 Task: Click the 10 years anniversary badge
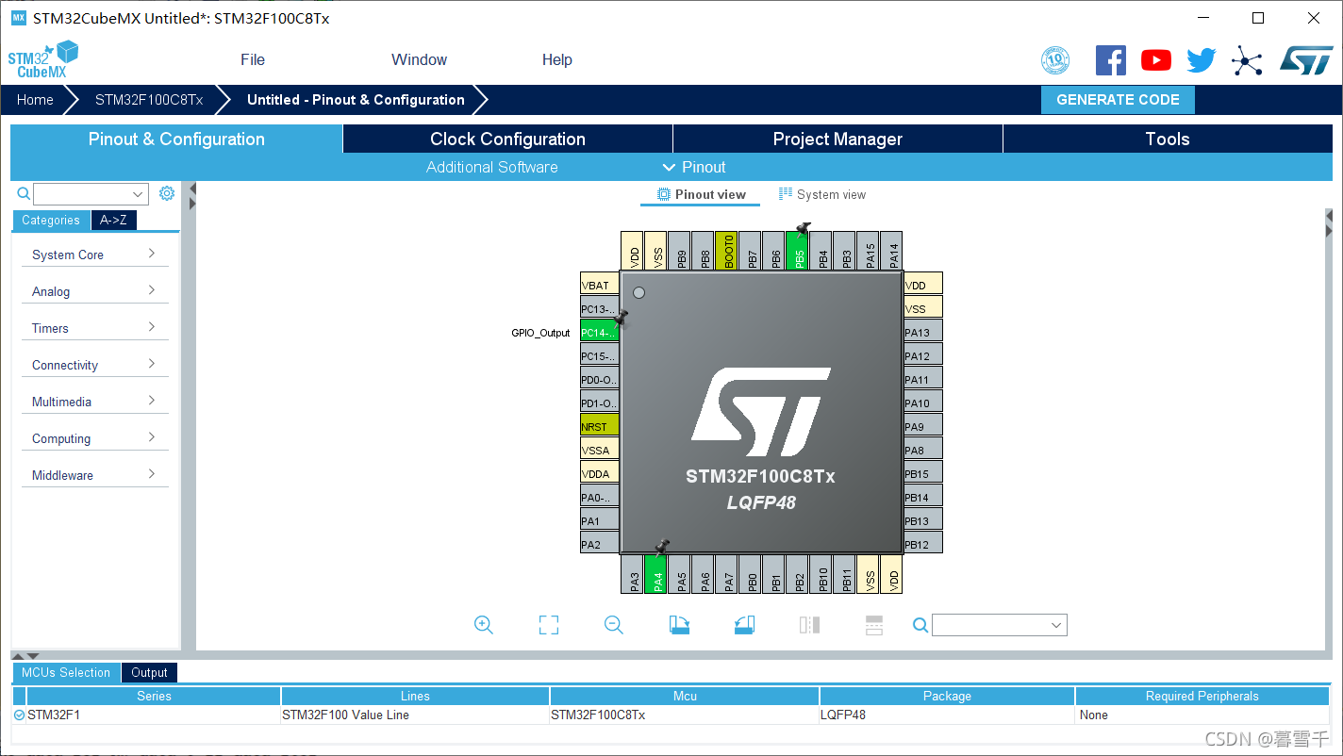(1055, 60)
